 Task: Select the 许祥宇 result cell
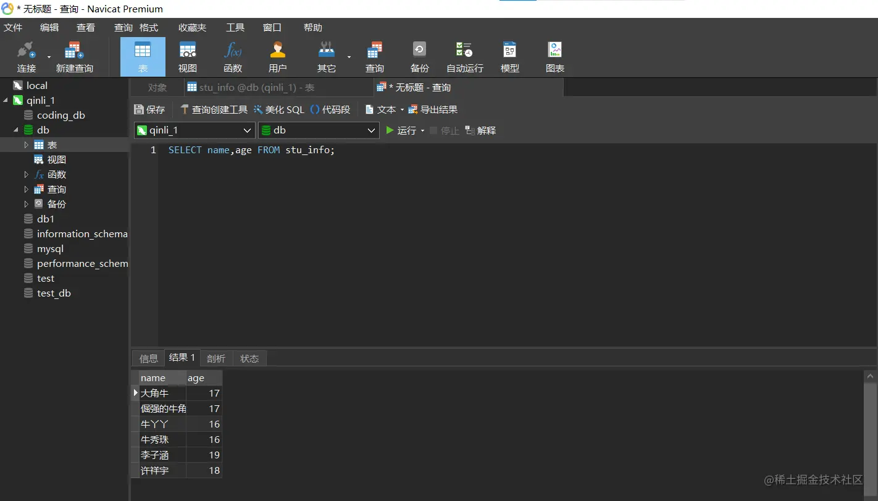(x=162, y=470)
